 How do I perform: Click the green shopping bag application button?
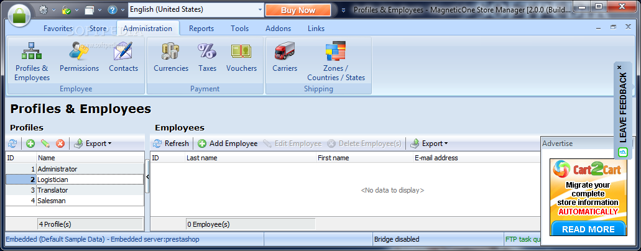tap(19, 15)
